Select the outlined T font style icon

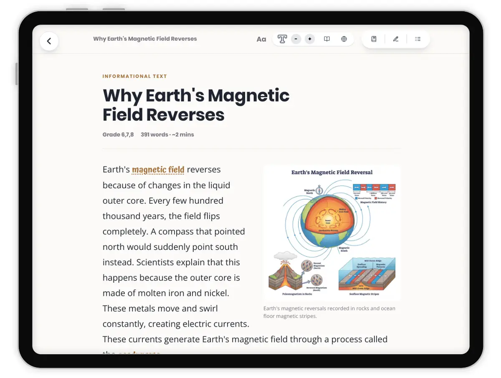(282, 39)
